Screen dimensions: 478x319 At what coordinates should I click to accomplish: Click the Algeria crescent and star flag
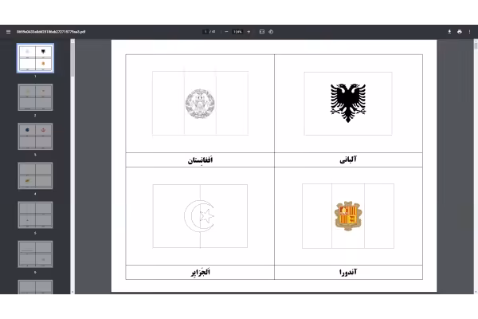[200, 216]
